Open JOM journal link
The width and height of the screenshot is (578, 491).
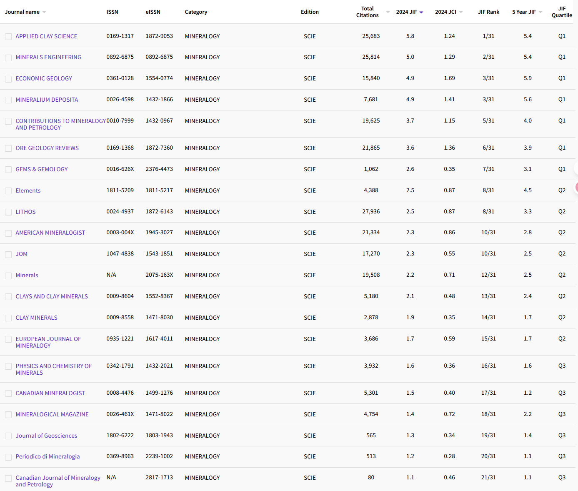point(21,254)
